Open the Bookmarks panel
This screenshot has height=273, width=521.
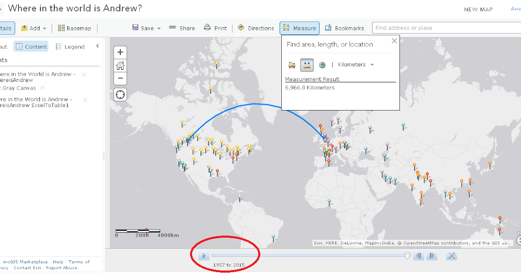pyautogui.click(x=345, y=28)
